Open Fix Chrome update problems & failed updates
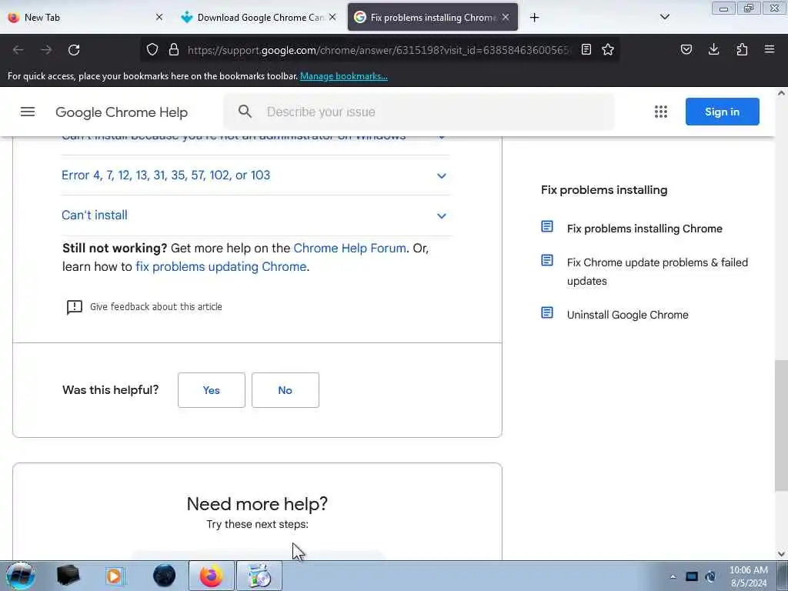The image size is (788, 591). click(x=657, y=272)
